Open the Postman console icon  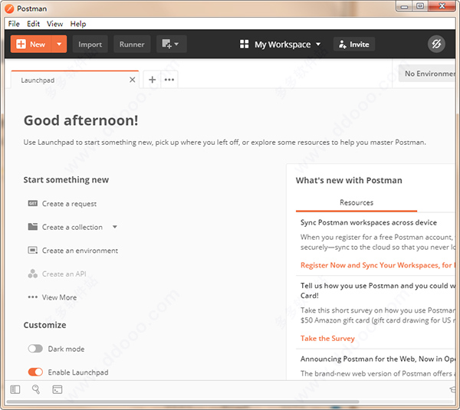click(57, 389)
